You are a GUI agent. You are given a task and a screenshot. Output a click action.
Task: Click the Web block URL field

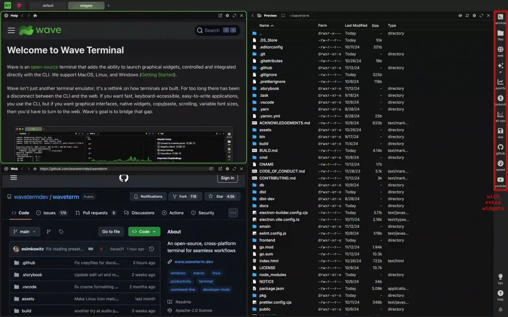pos(122,169)
